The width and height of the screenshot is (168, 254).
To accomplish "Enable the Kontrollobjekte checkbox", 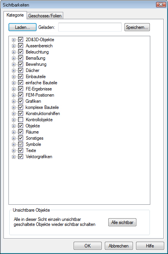I will (20, 120).
